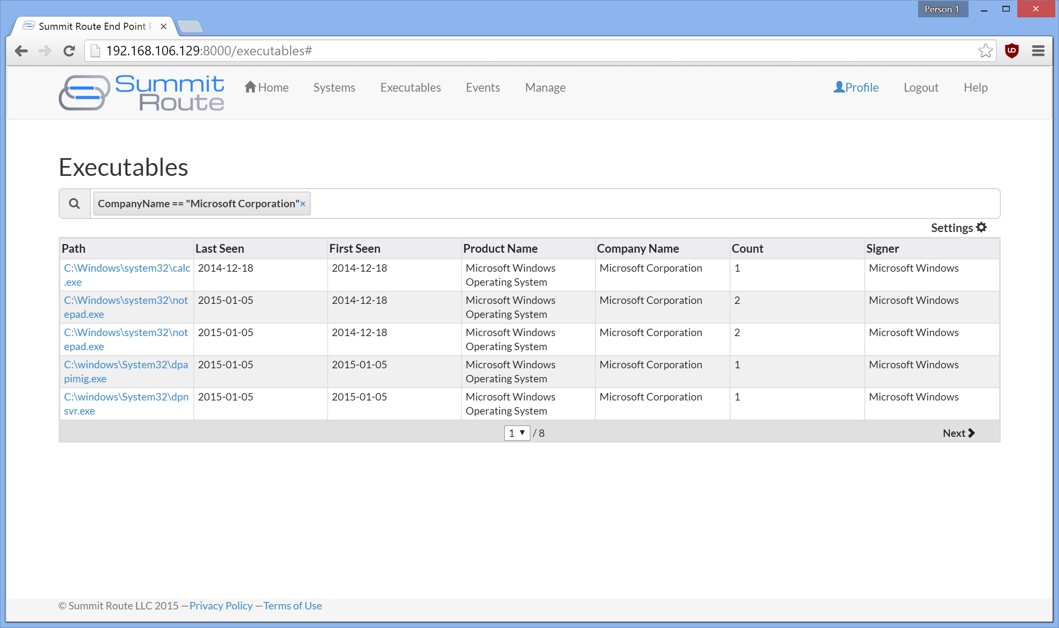The height and width of the screenshot is (628, 1059).
Task: Click Logout in the navbar
Action: pyautogui.click(x=921, y=87)
